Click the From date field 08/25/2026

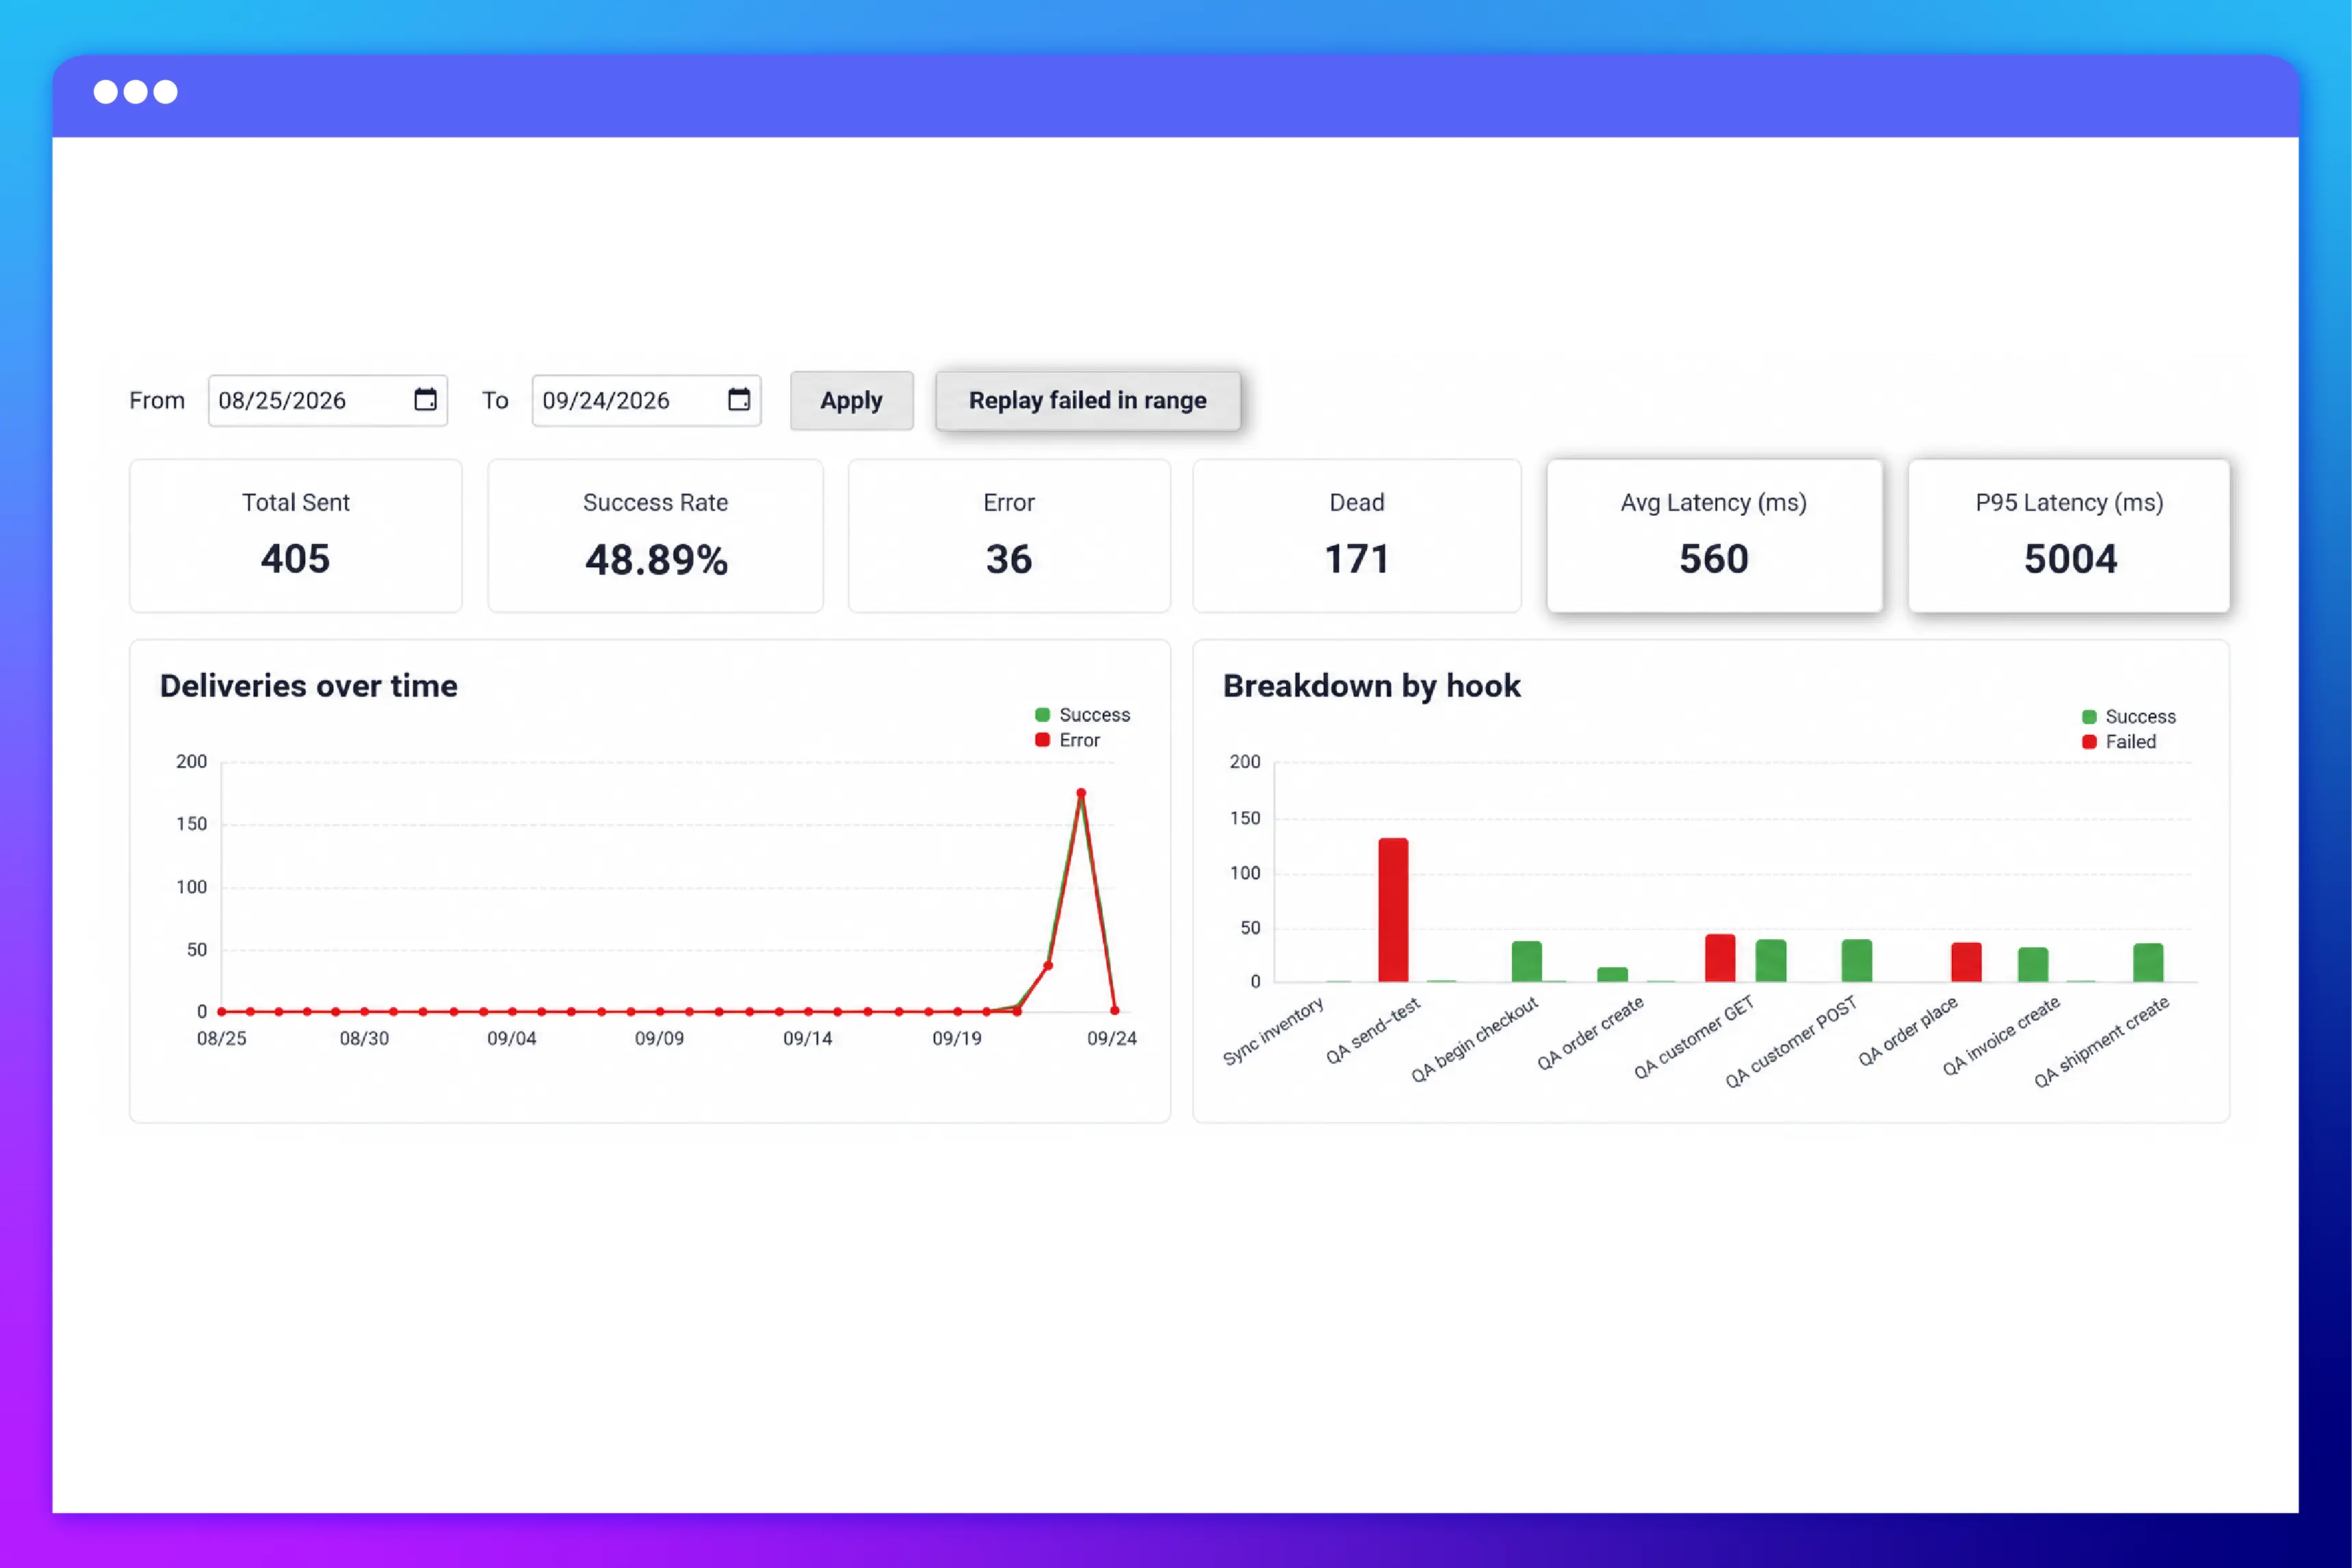coord(327,400)
